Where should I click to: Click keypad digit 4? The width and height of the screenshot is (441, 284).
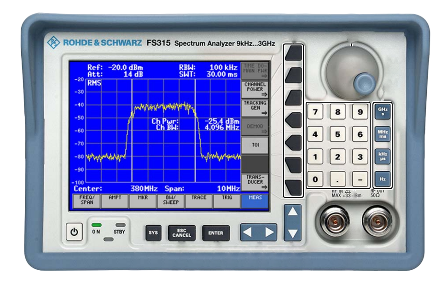click(x=315, y=134)
